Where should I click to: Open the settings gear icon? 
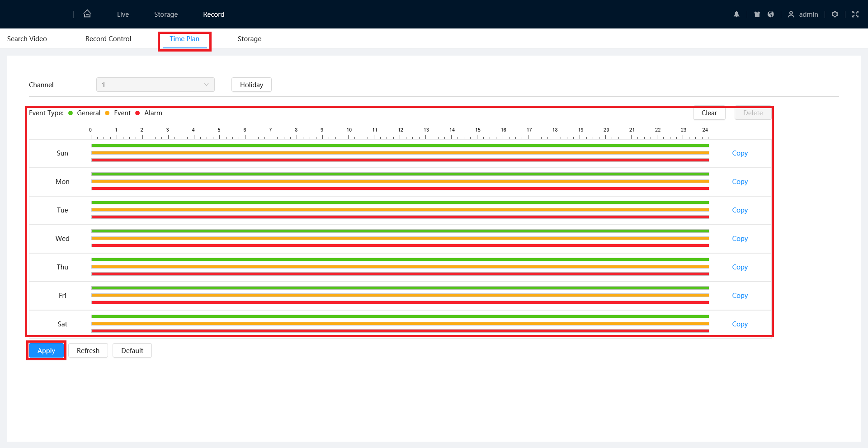[835, 14]
